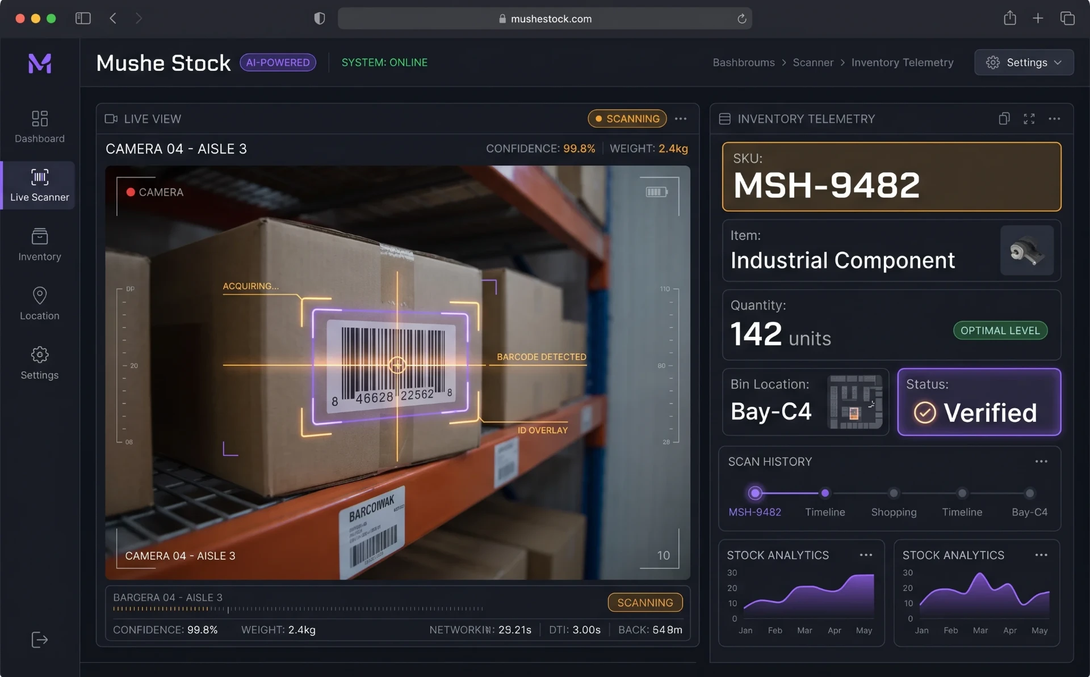Open the Location pin icon in sidebar
Image resolution: width=1090 pixels, height=677 pixels.
tap(40, 295)
